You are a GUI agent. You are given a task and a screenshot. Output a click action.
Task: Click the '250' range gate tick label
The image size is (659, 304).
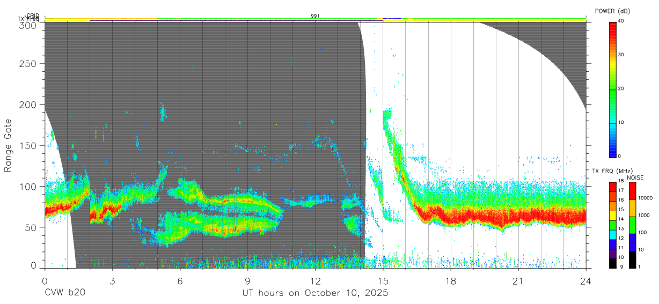coord(29,64)
